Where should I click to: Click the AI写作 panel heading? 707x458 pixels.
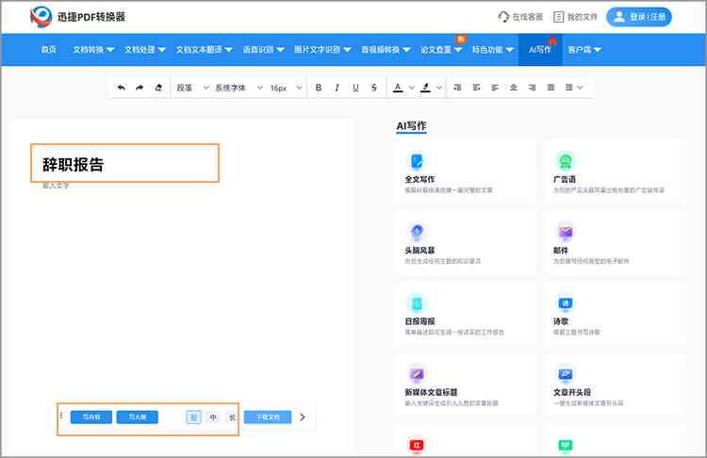point(411,126)
